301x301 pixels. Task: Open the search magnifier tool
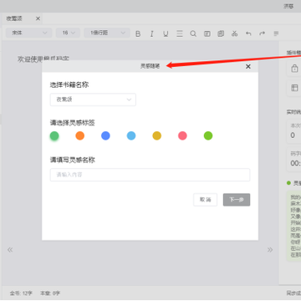point(193,33)
